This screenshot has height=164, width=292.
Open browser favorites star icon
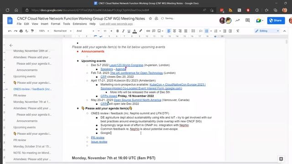point(266,10)
